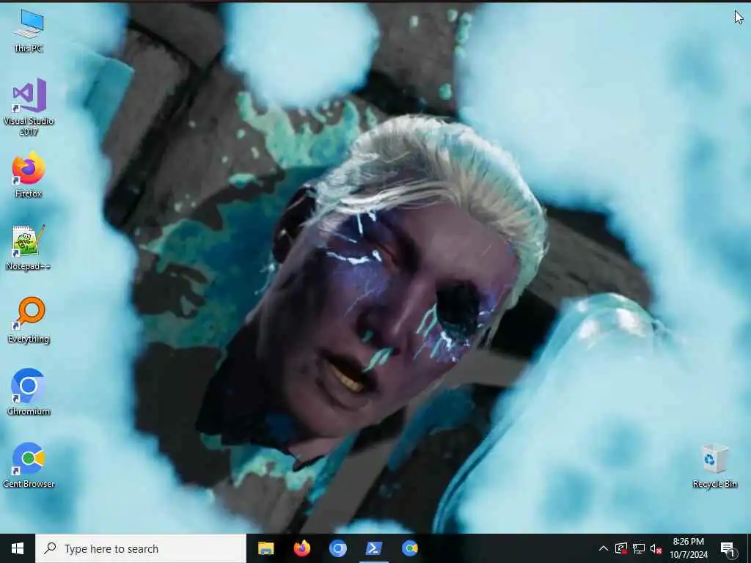Open the clock showing 8:26 PM
This screenshot has height=563, width=751.
click(688, 548)
